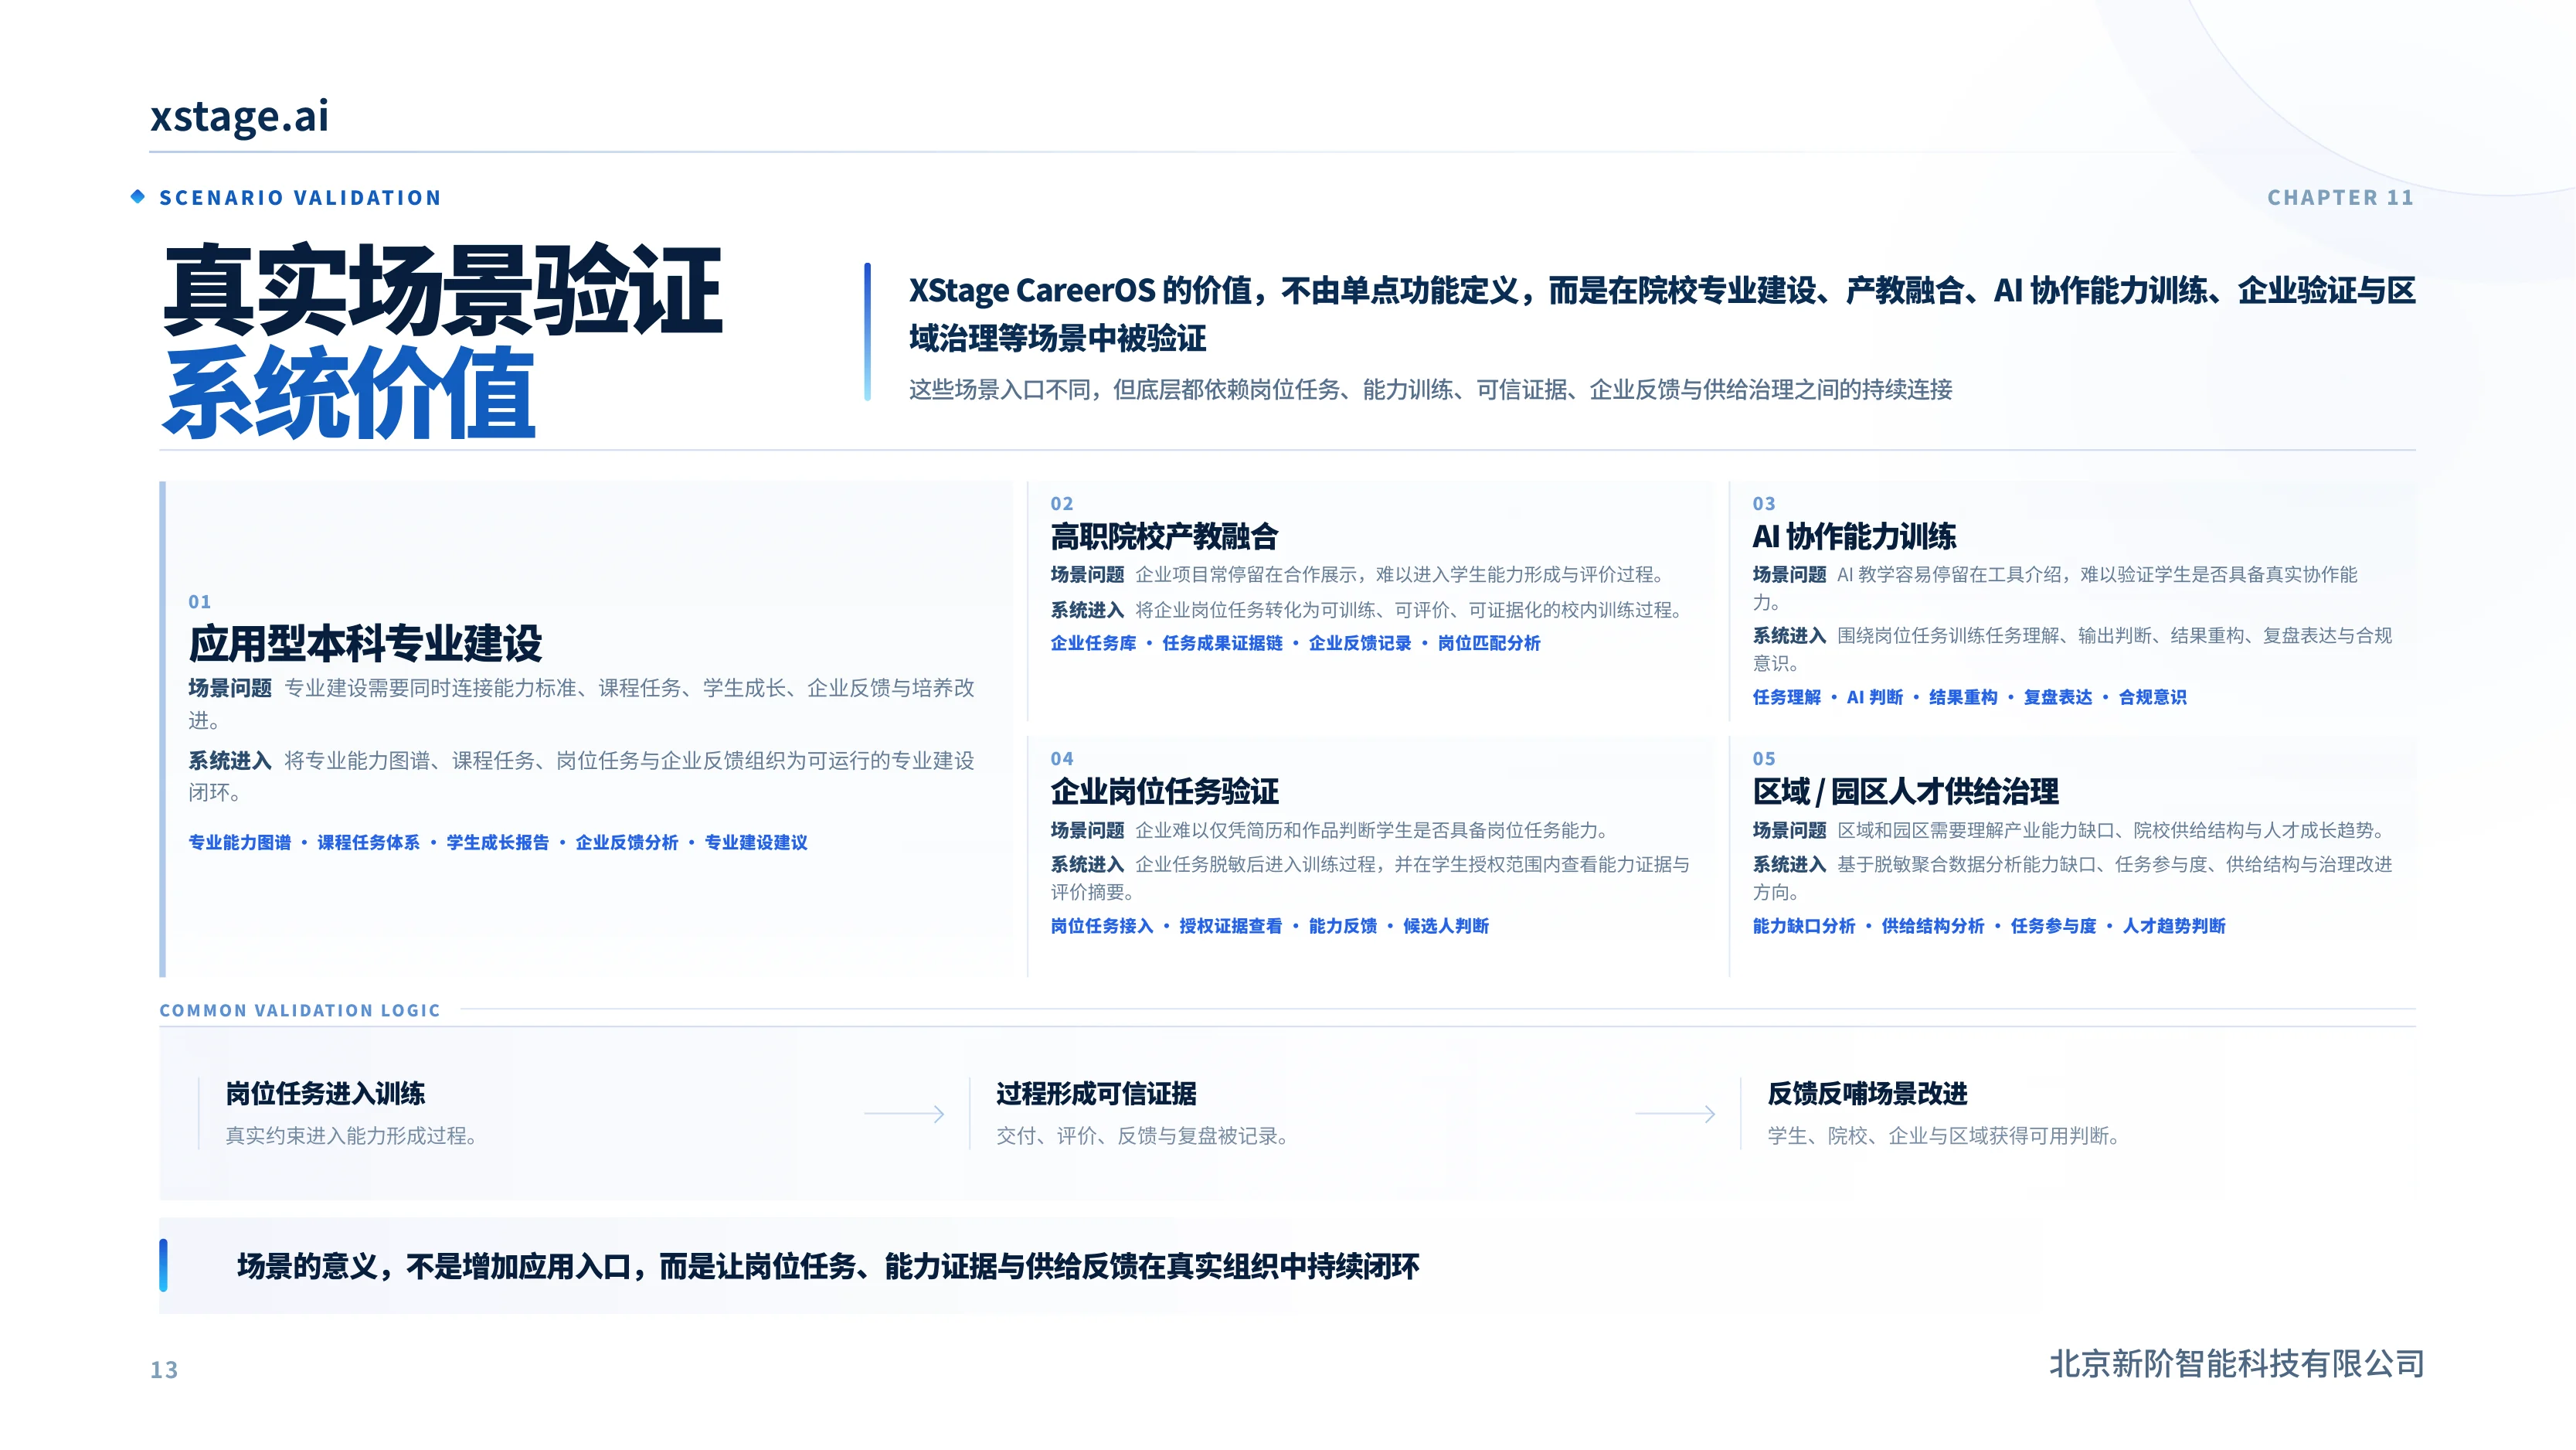Click the arrow after 岗位任务进入训练 step
2576x1450 pixels.
tap(904, 1114)
